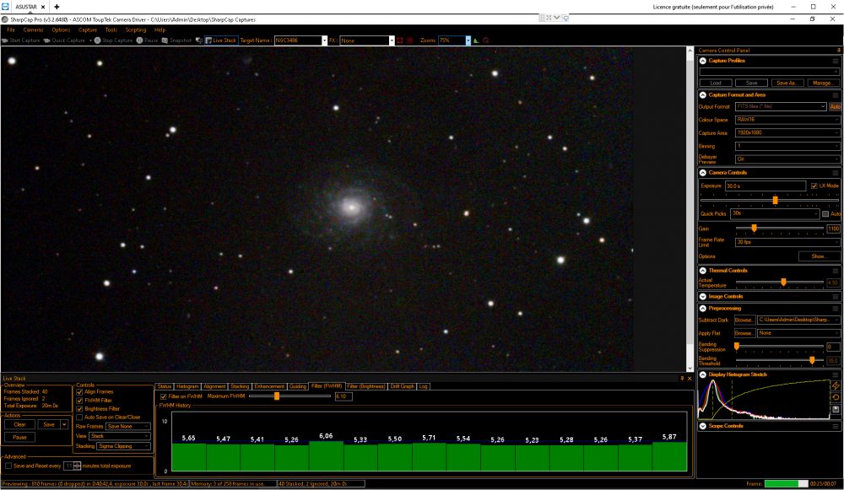Adjust the Gain slider
Screen dimensions: 844x490
coord(754,229)
